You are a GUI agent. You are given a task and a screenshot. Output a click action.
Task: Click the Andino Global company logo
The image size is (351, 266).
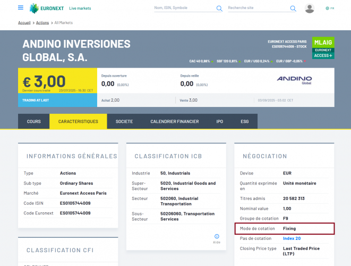point(294,80)
